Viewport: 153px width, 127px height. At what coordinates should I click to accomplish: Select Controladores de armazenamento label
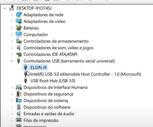(56, 41)
